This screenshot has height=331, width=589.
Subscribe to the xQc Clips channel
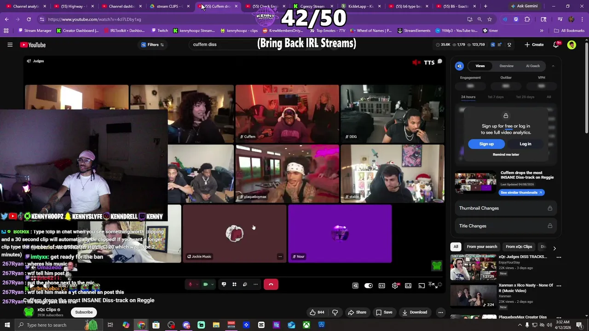click(x=84, y=312)
